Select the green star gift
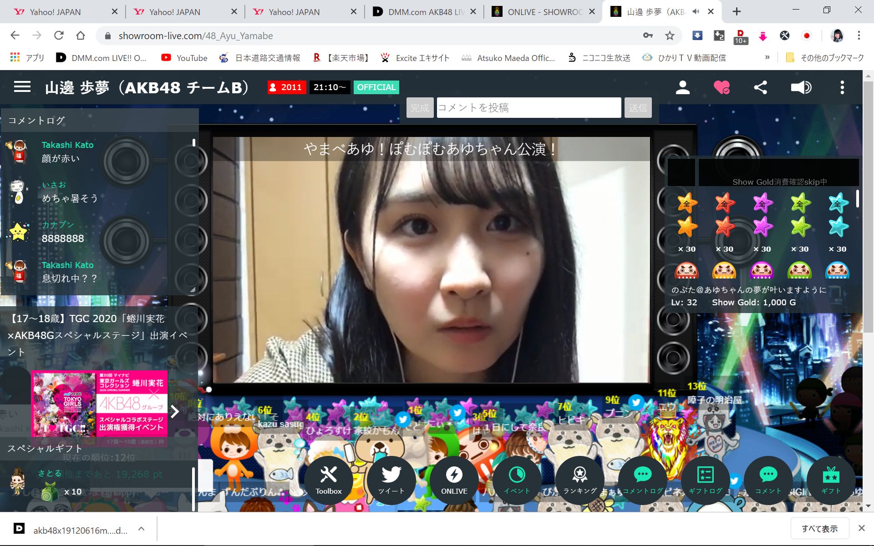This screenshot has width=874, height=546. pos(800,226)
